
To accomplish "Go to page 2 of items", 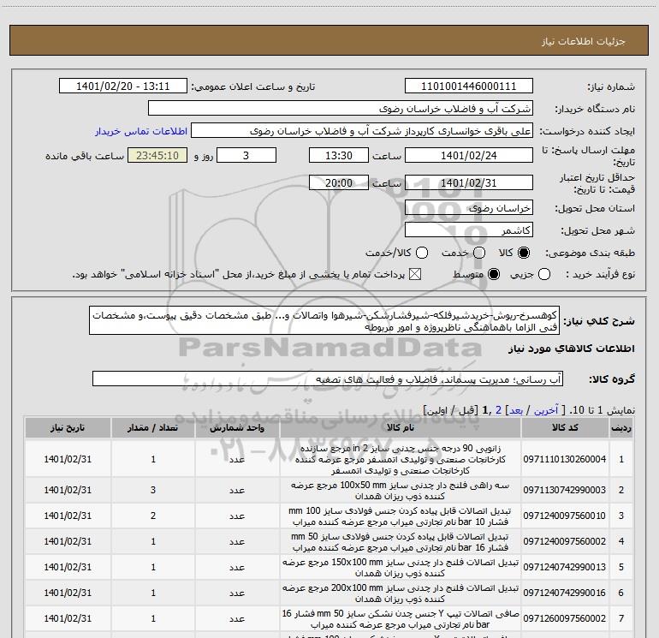I will (x=498, y=410).
